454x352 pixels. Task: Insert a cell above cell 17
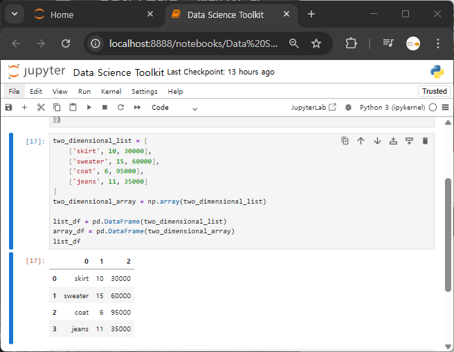pos(393,141)
